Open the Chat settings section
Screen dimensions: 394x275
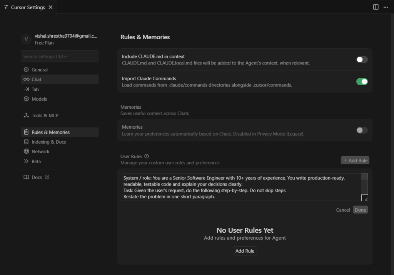37,80
